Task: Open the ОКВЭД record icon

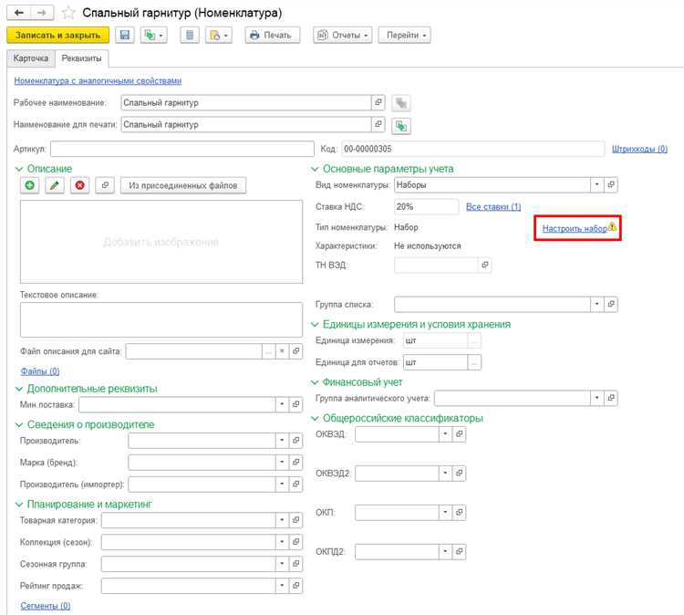Action: pos(459,433)
